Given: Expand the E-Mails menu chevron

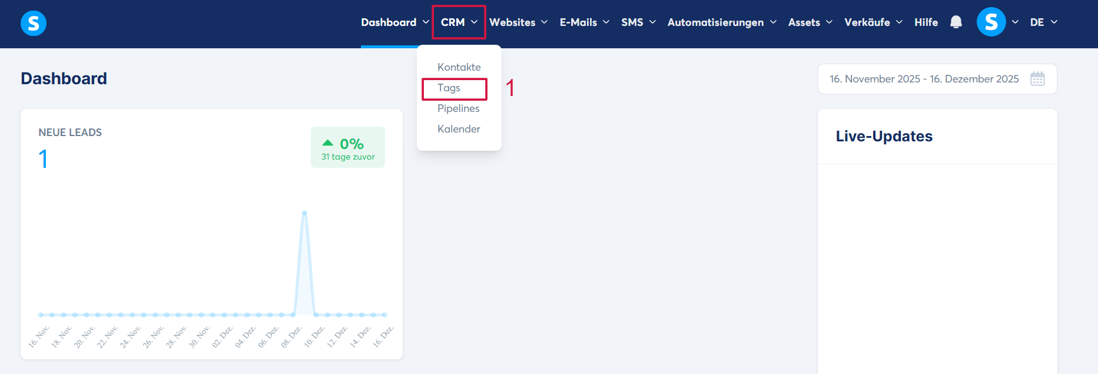Looking at the screenshot, I should (x=606, y=22).
